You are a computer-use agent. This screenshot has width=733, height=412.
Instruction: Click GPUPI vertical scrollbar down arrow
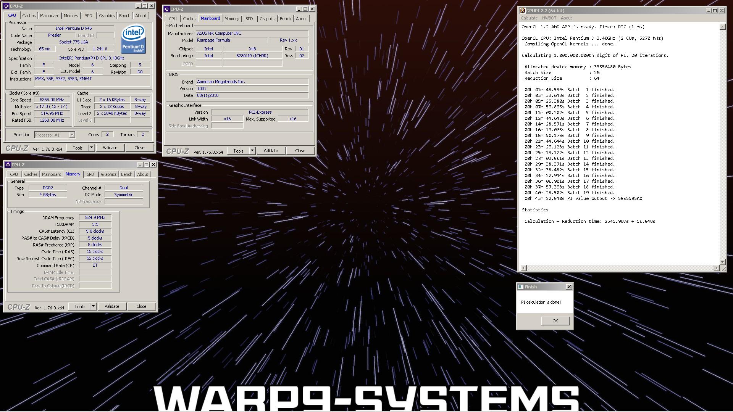(x=722, y=262)
